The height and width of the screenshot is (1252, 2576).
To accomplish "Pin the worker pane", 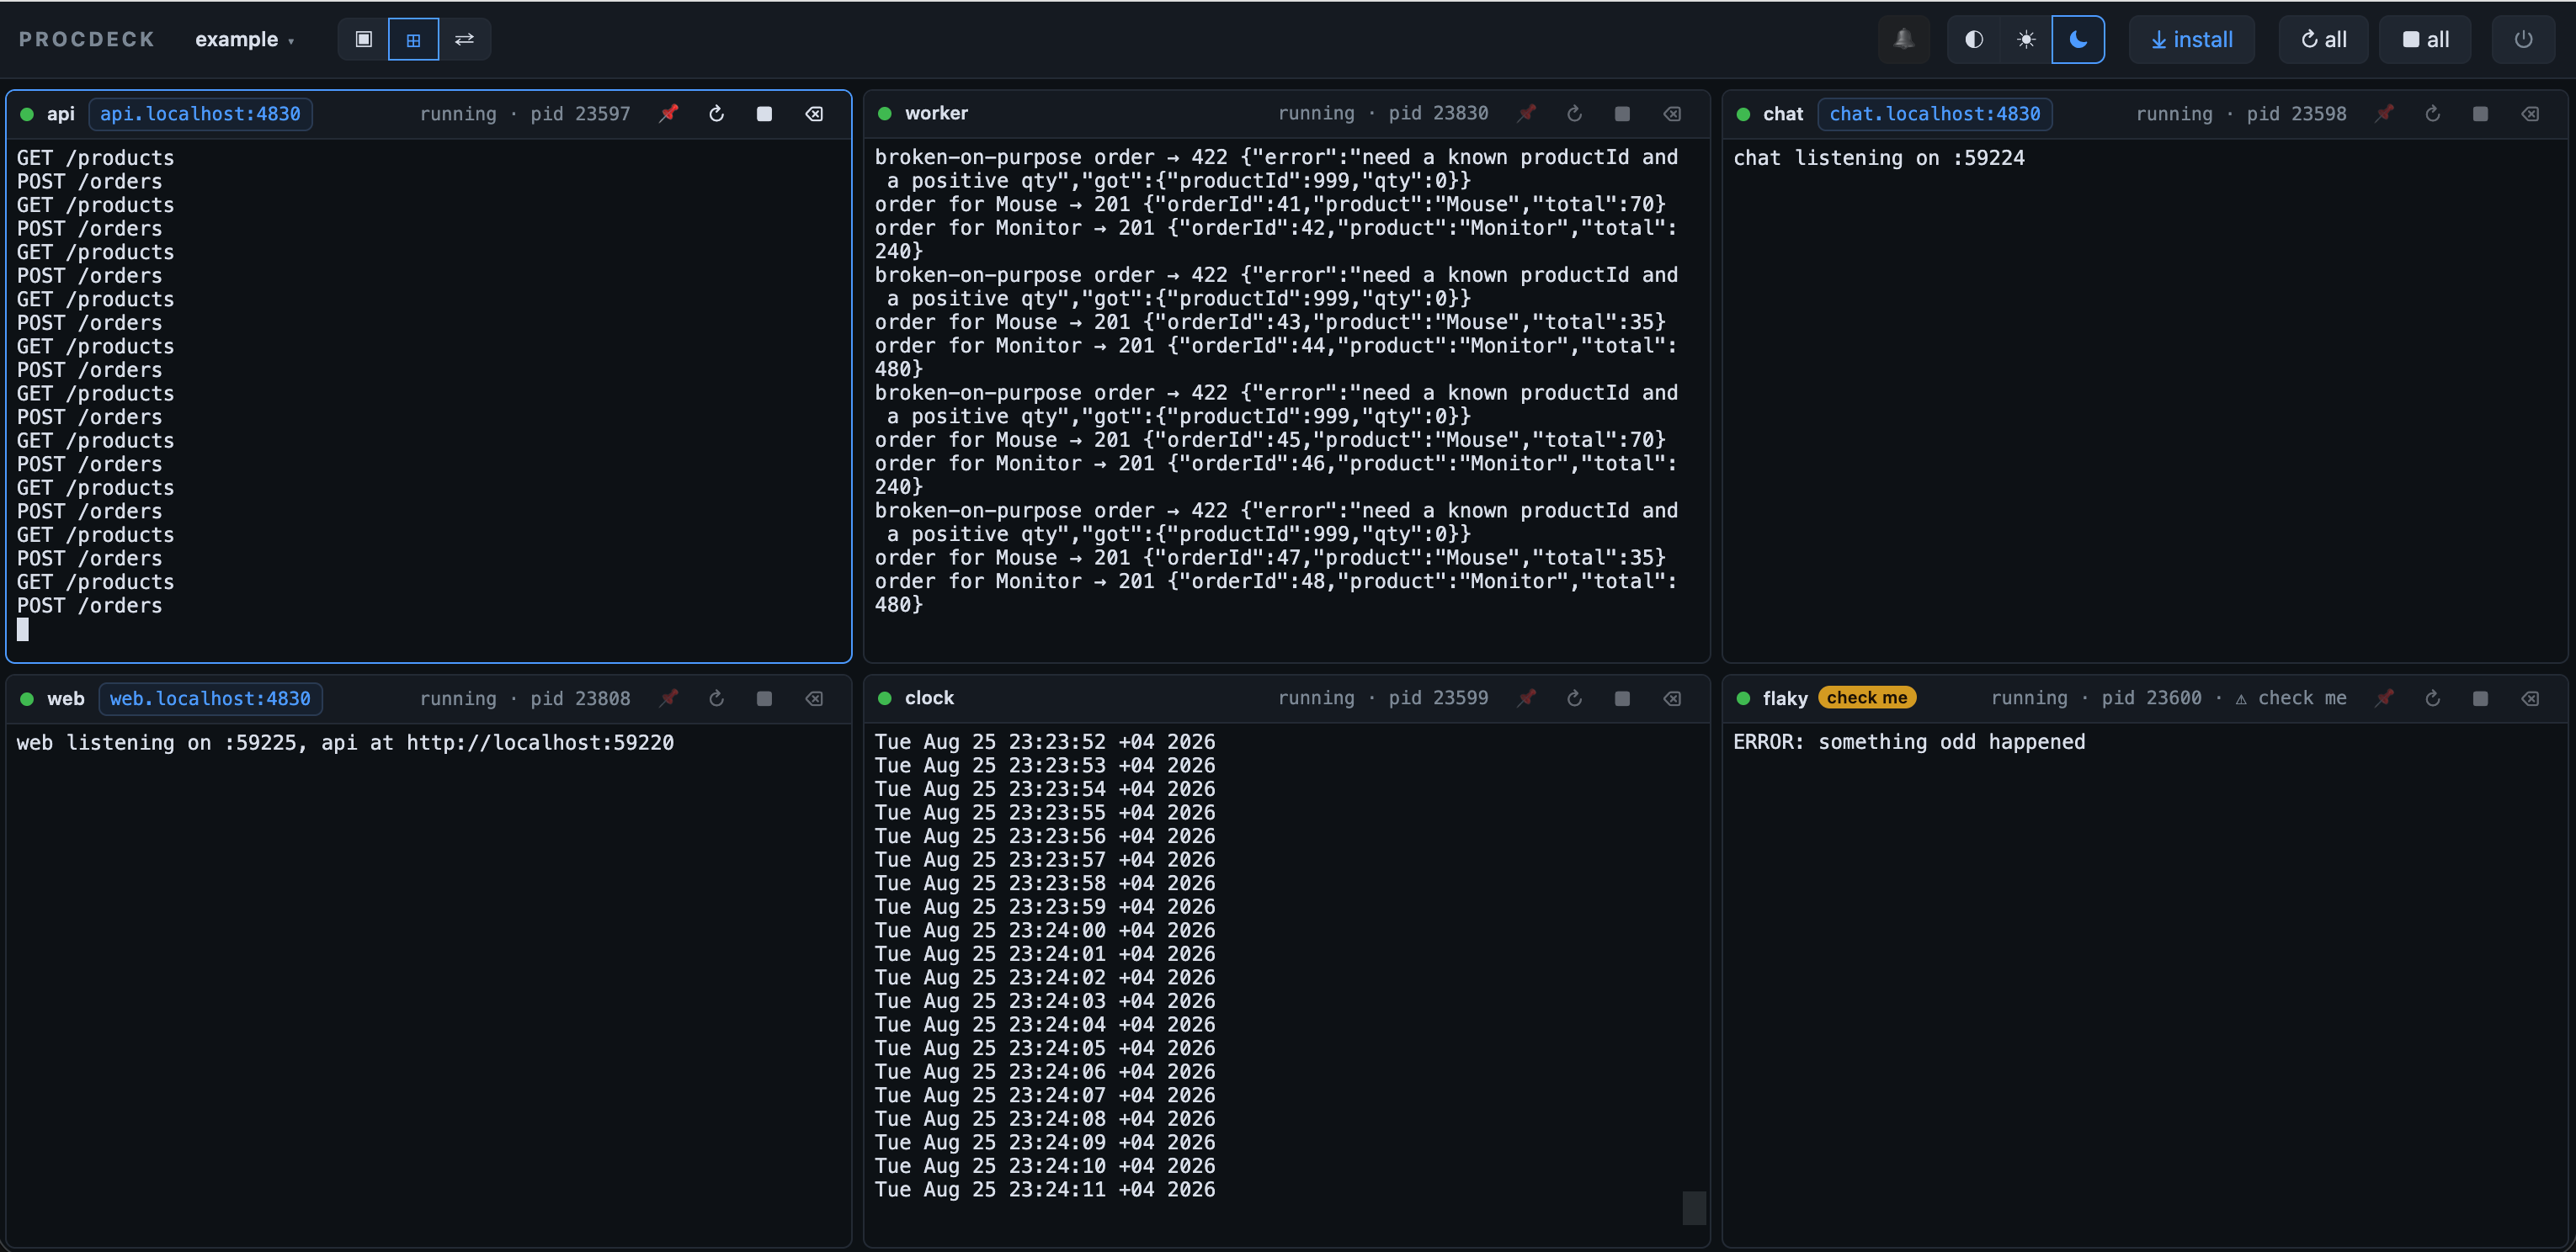I will click(1526, 113).
